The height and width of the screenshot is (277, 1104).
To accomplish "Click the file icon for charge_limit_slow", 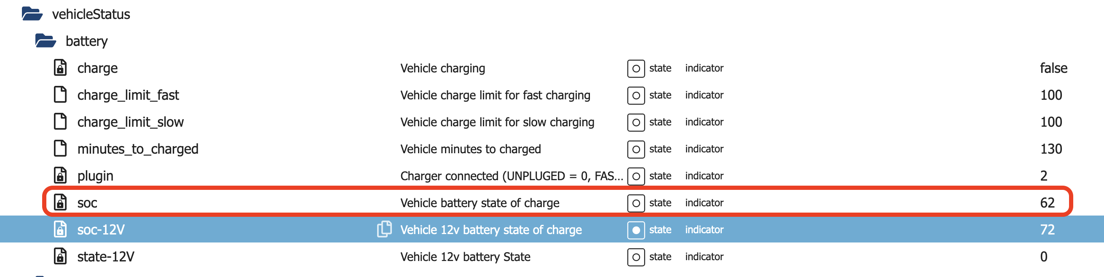I will (60, 122).
